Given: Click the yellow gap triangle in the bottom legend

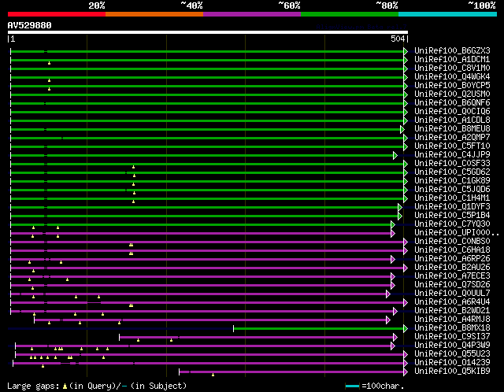Looking at the screenshot, I should pos(65,386).
